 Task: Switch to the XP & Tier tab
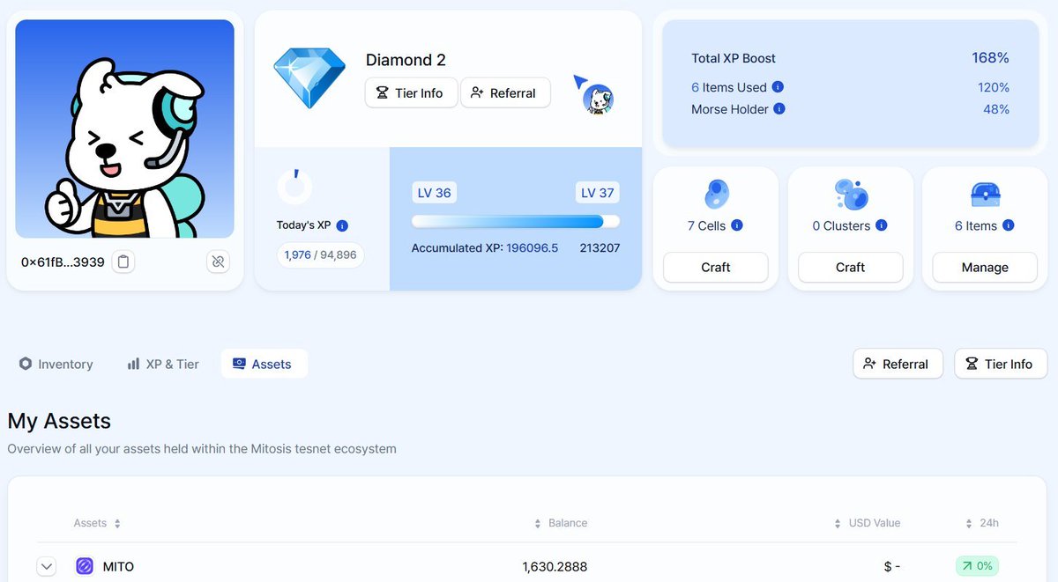163,364
